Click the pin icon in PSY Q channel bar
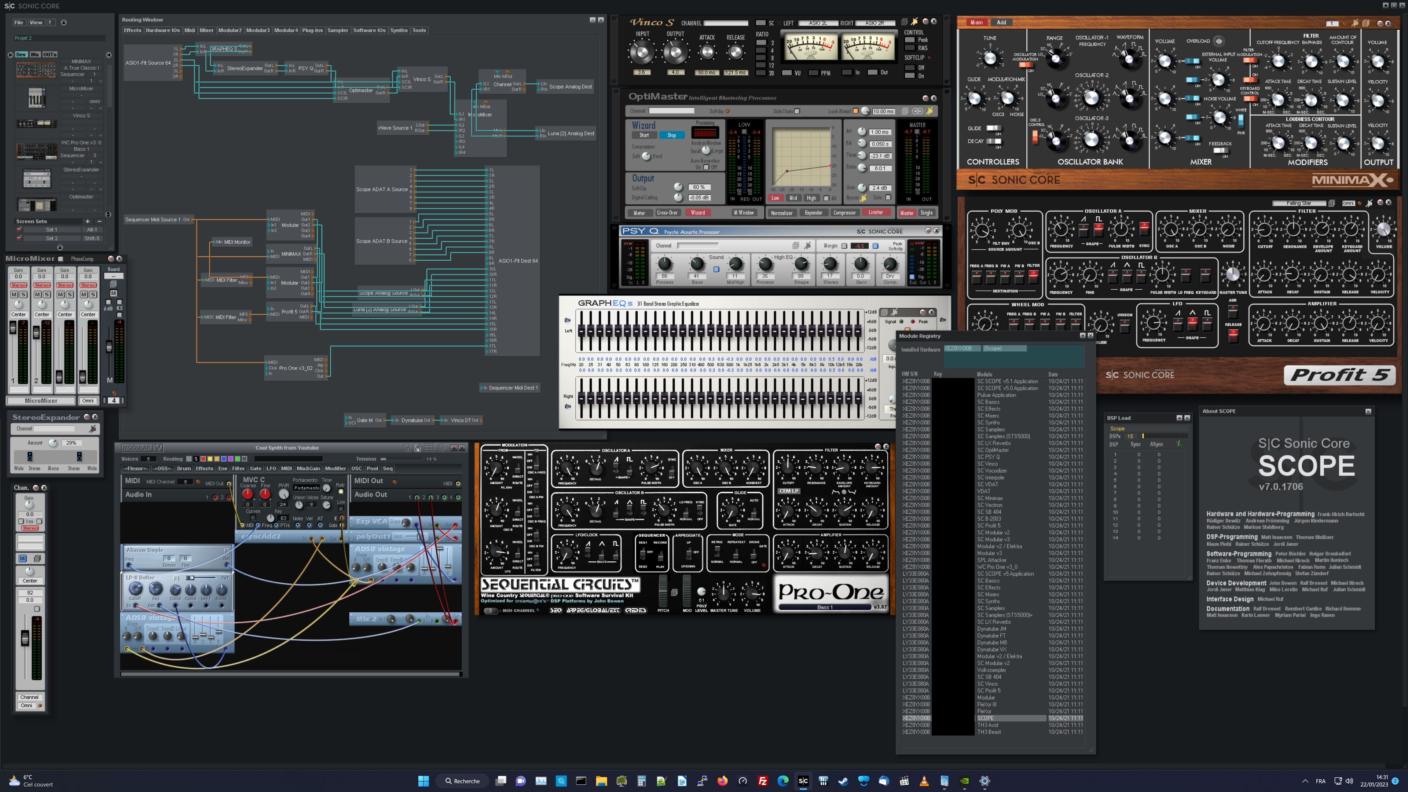Viewport: 1408px width, 792px height. [x=807, y=245]
